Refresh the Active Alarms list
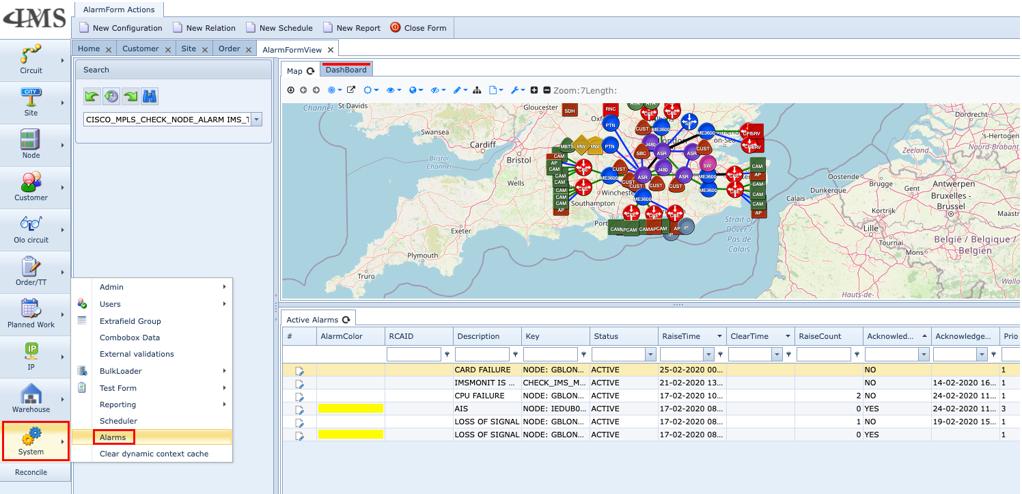1022x494 pixels. coord(346,320)
